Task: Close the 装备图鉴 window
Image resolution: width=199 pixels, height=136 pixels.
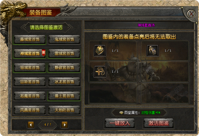Action: (191, 14)
